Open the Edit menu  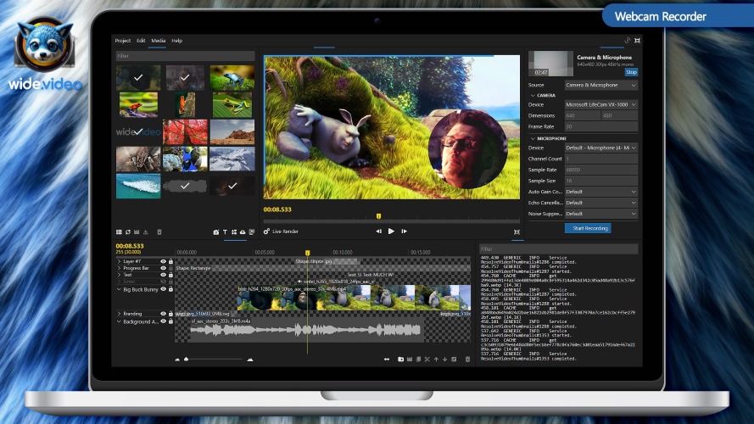pos(141,41)
